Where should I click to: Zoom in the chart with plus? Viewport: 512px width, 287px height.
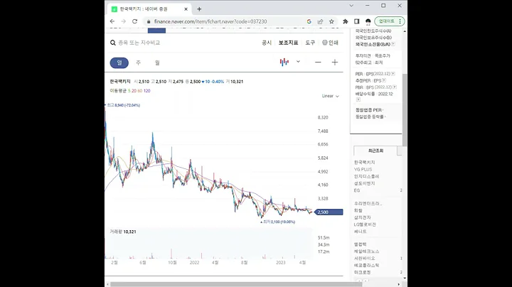[x=335, y=63]
